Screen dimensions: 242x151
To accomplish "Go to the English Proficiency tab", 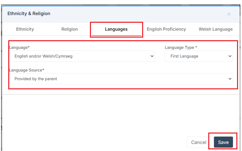I will point(166,29).
